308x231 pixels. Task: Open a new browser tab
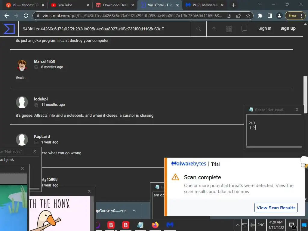(233, 5)
